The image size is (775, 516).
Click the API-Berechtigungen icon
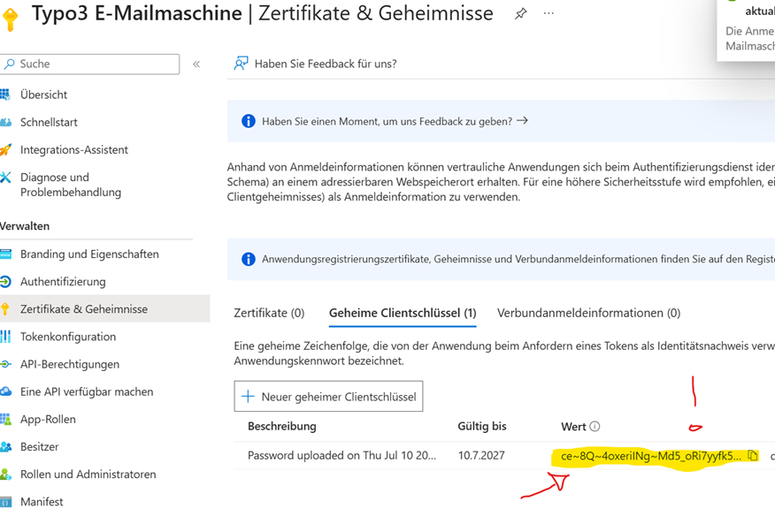(5, 364)
